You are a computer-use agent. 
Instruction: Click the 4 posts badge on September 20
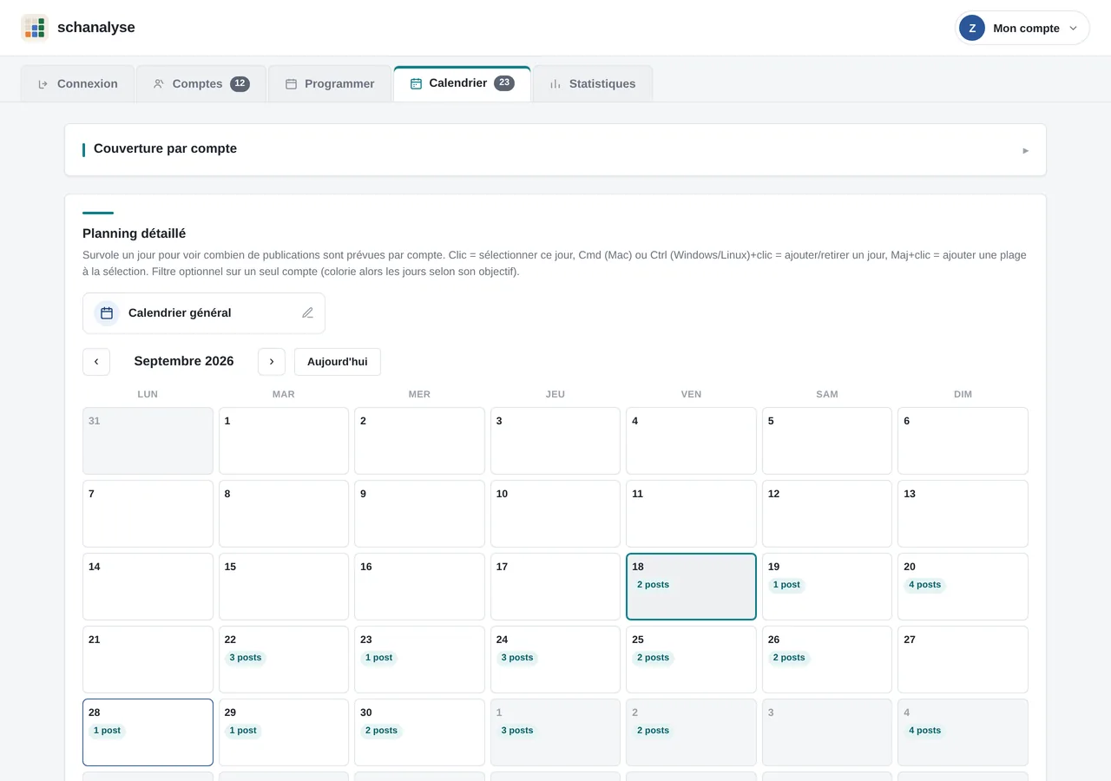point(924,585)
